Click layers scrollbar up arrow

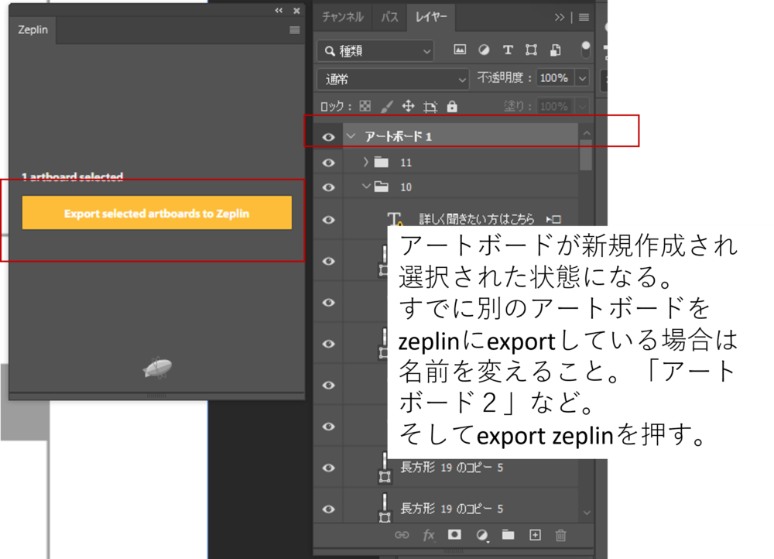587,133
